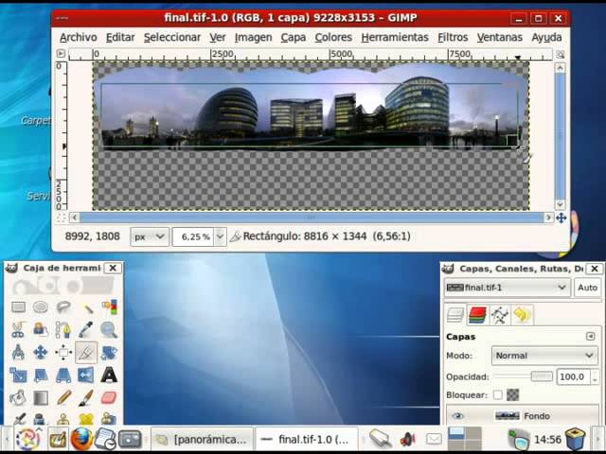Select the Select by Color tool
This screenshot has height=454, width=606.
tap(109, 307)
